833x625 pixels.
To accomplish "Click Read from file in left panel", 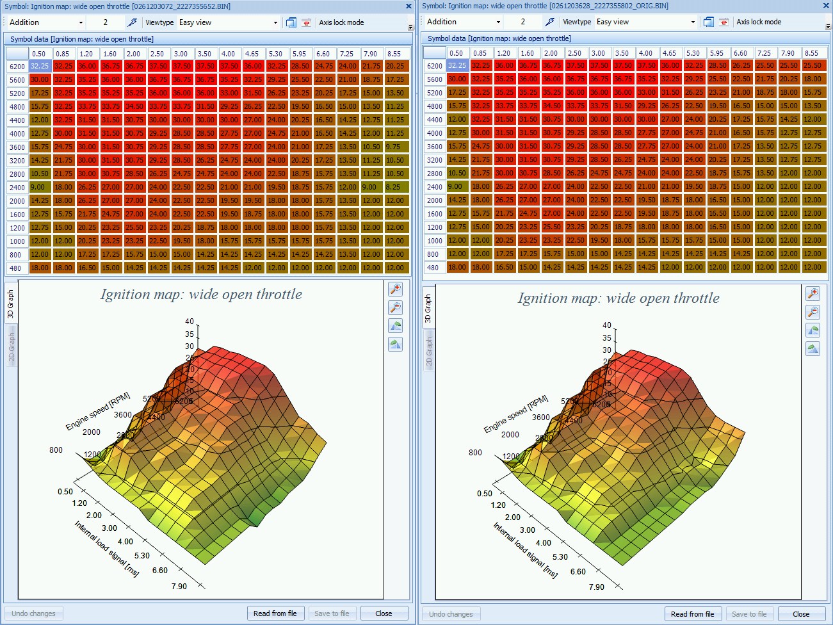I will click(275, 613).
